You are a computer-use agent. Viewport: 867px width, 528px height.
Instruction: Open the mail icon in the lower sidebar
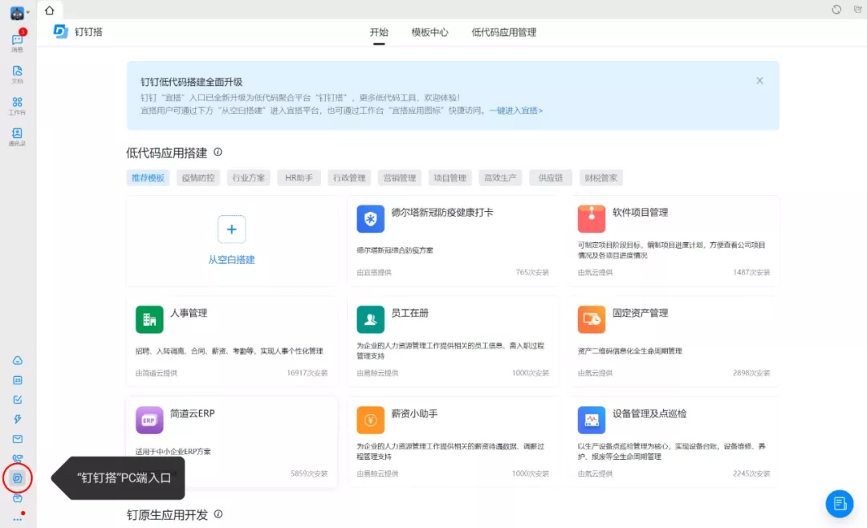18,437
